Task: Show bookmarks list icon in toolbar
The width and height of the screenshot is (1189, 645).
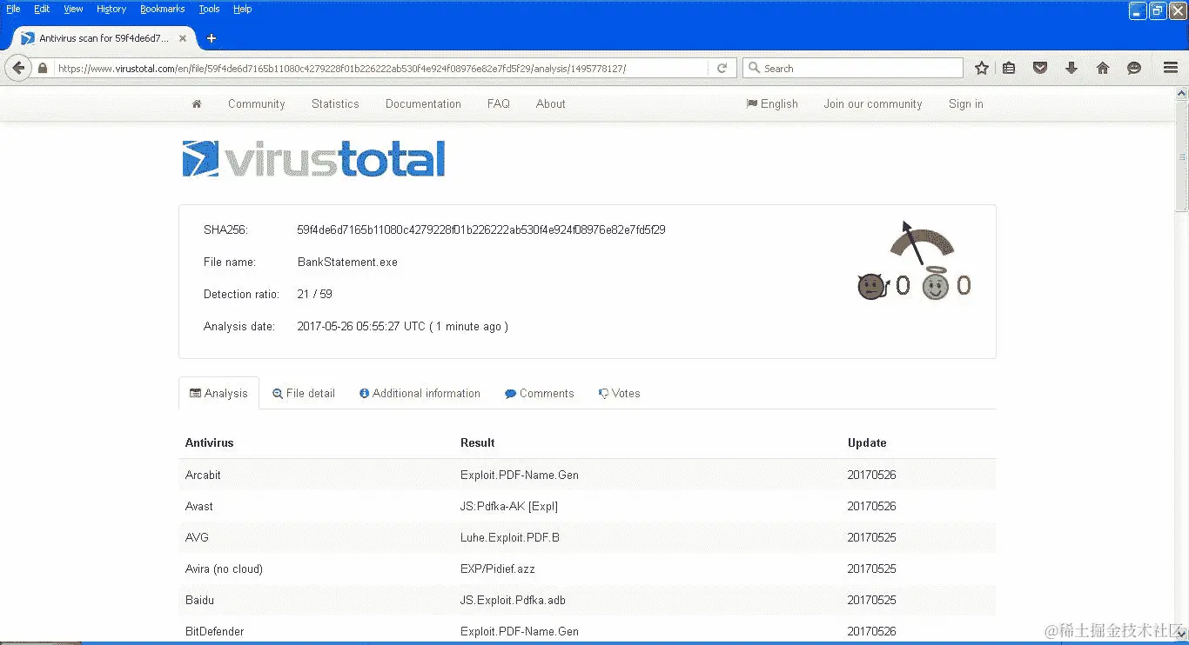Action: click(1009, 68)
